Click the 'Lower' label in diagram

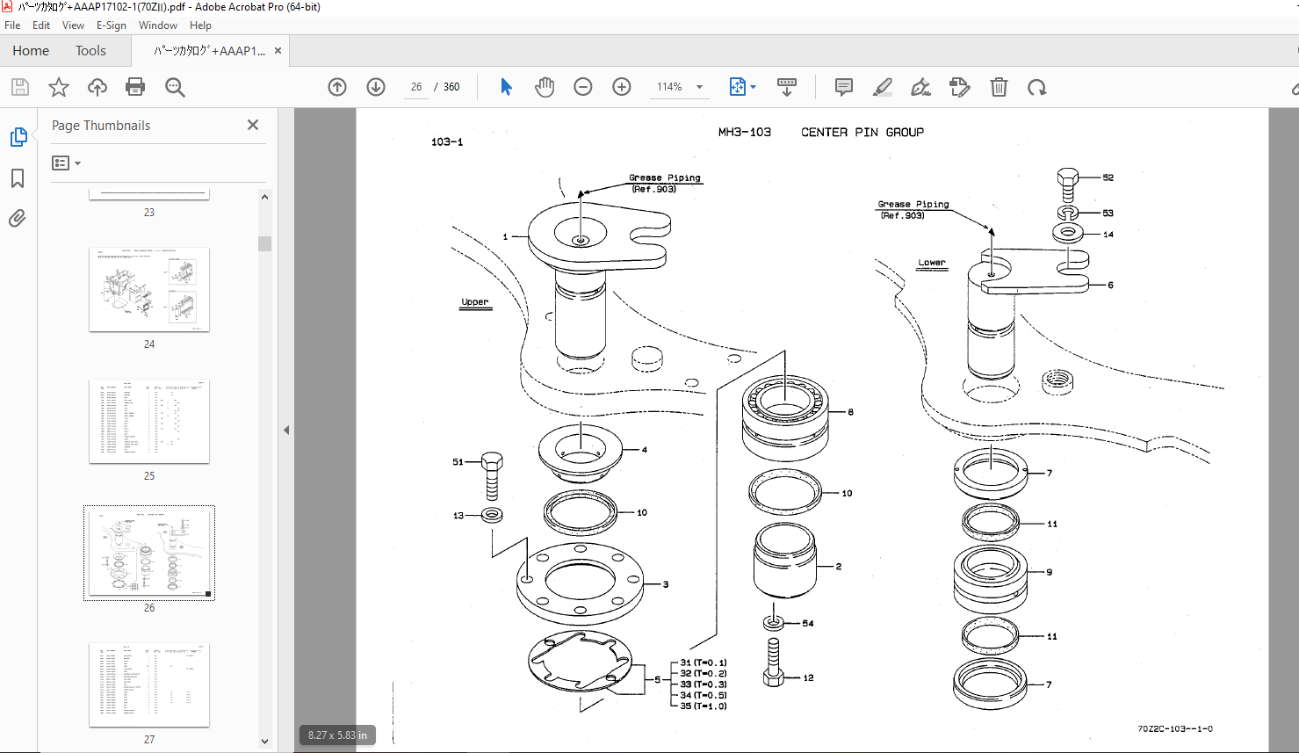[932, 263]
